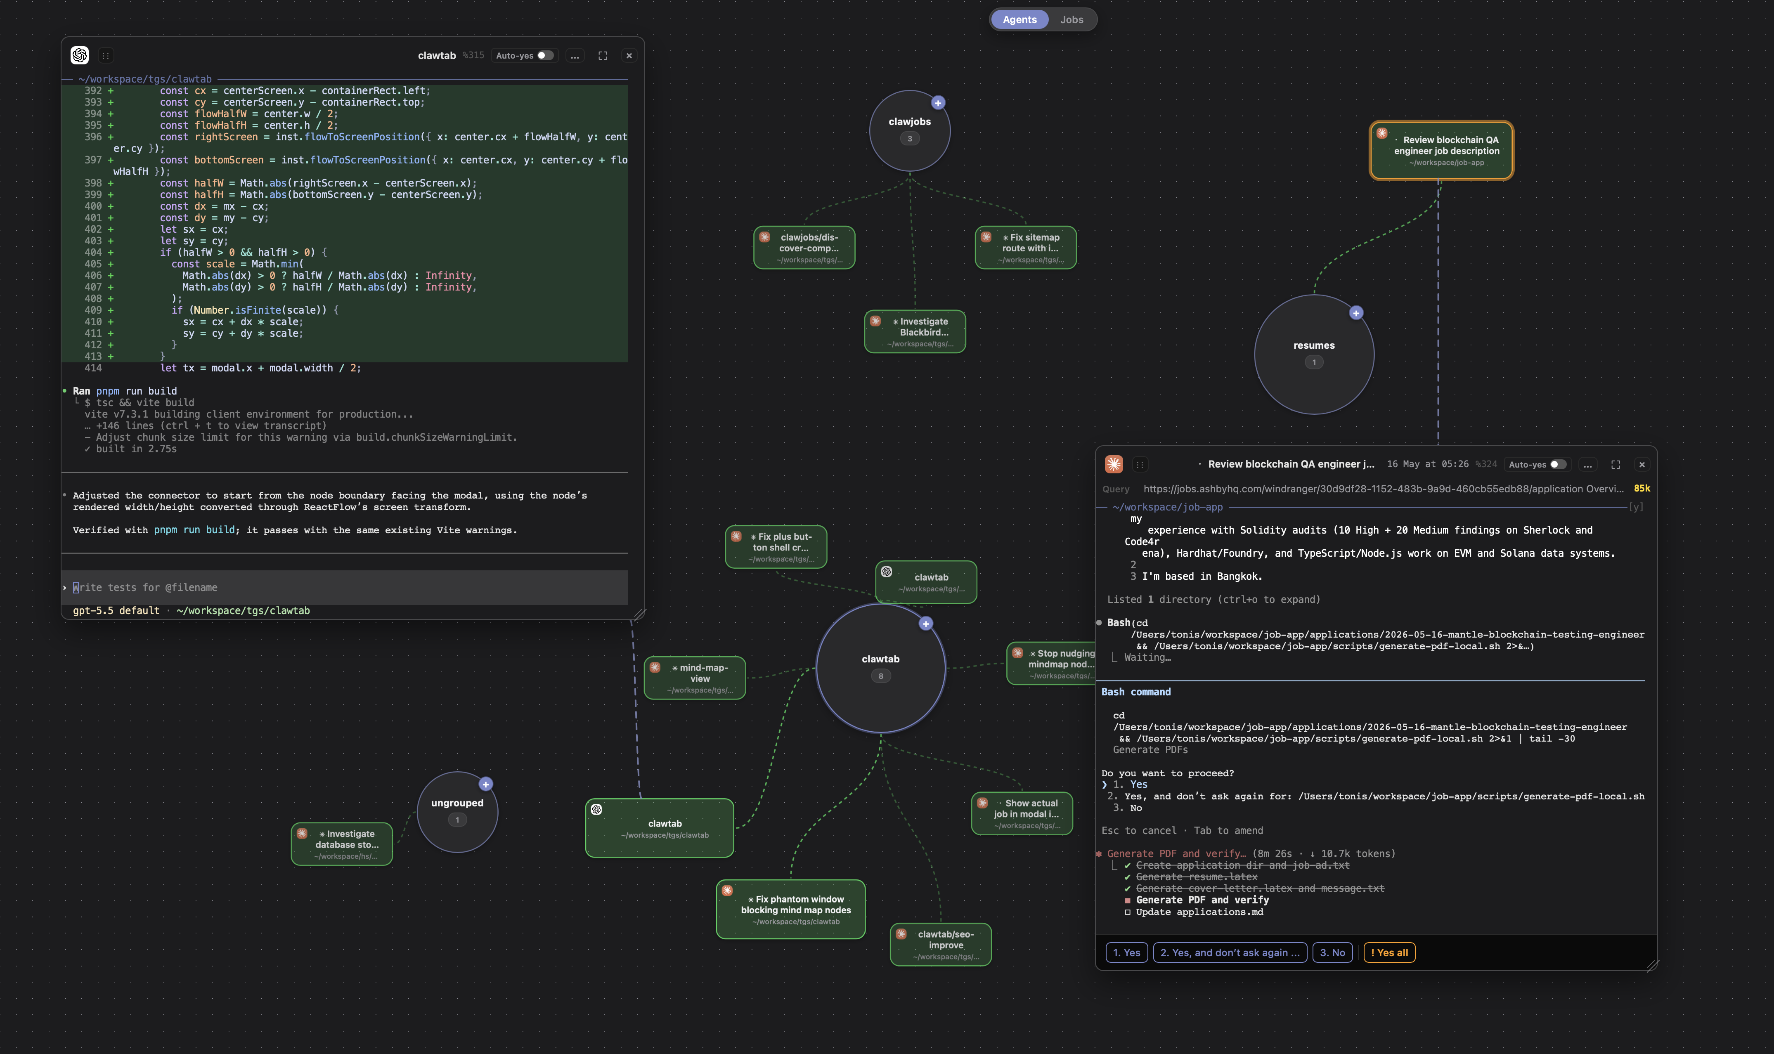Add agent to clawjobs group with plus

tap(937, 103)
